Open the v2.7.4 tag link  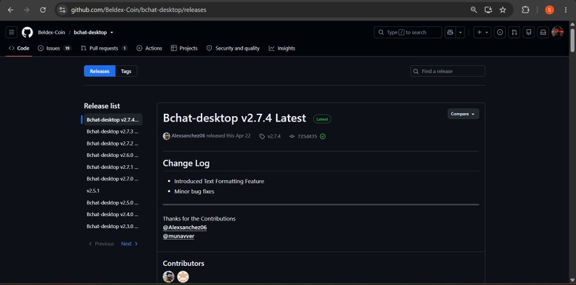click(270, 136)
